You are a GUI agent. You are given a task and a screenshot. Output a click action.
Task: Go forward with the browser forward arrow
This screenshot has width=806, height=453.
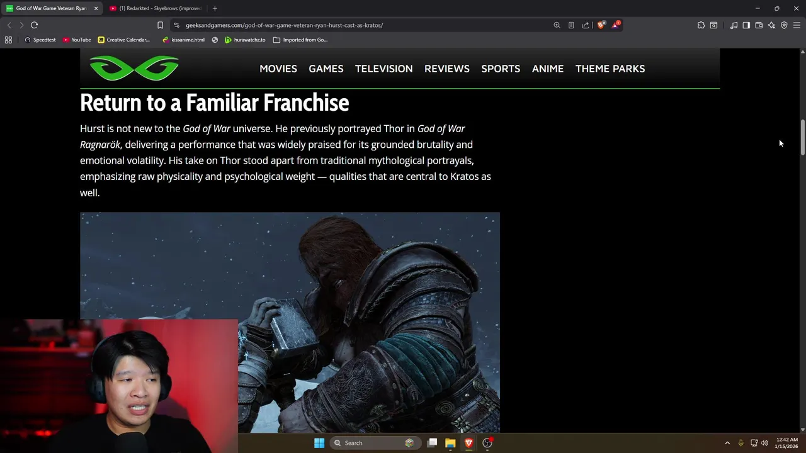[x=21, y=25]
